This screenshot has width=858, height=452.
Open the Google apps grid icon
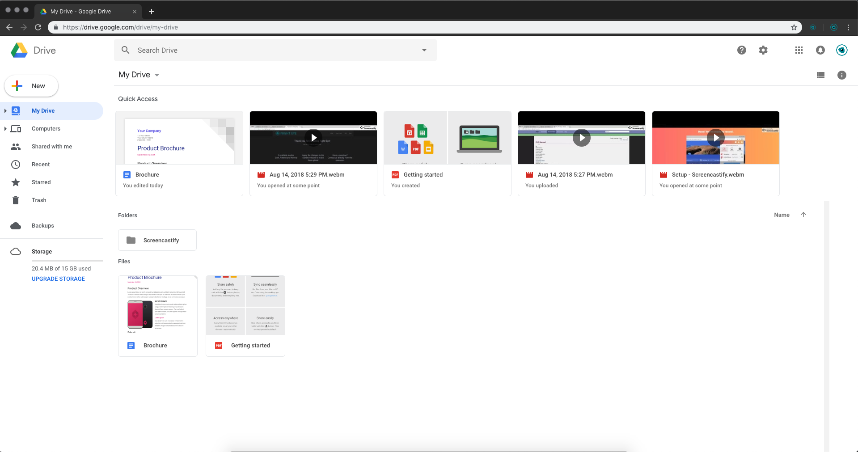pyautogui.click(x=799, y=50)
